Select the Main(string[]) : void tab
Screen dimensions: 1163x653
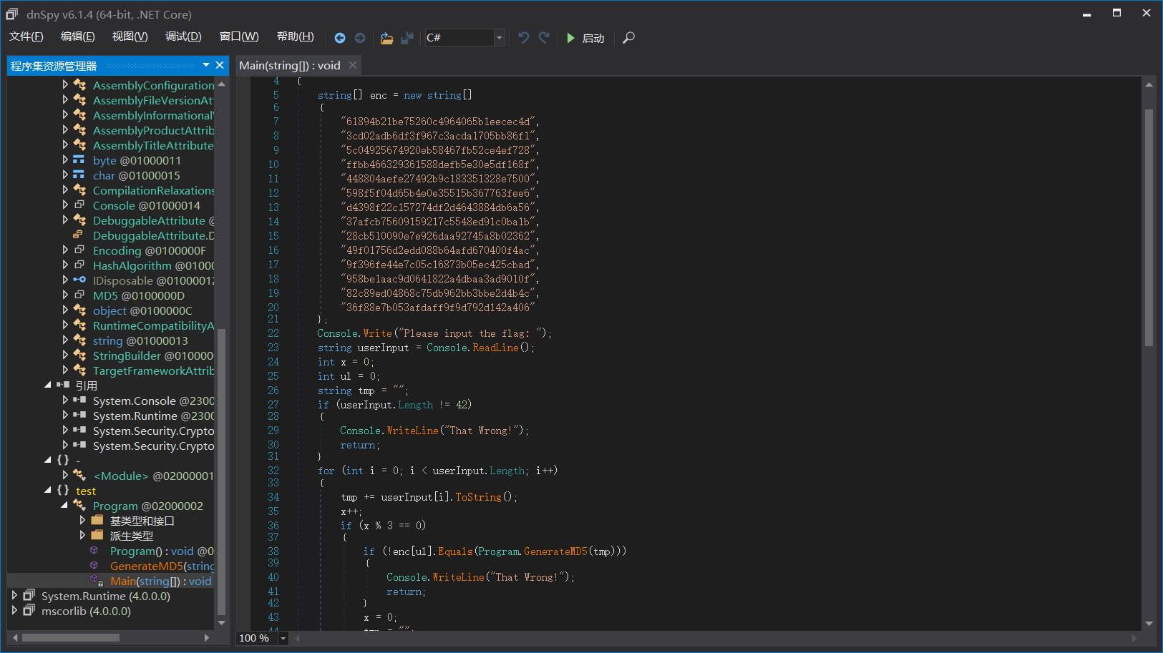point(290,65)
